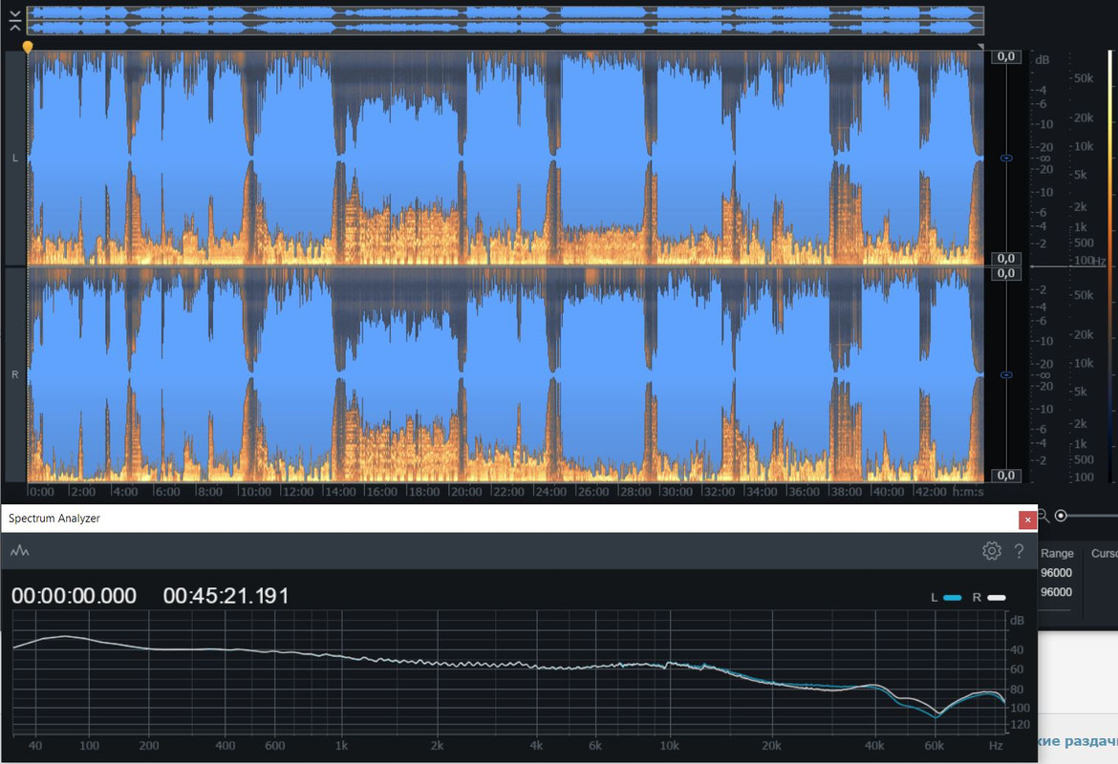Click the 600 label on the analyzer frequency axis

(x=274, y=746)
